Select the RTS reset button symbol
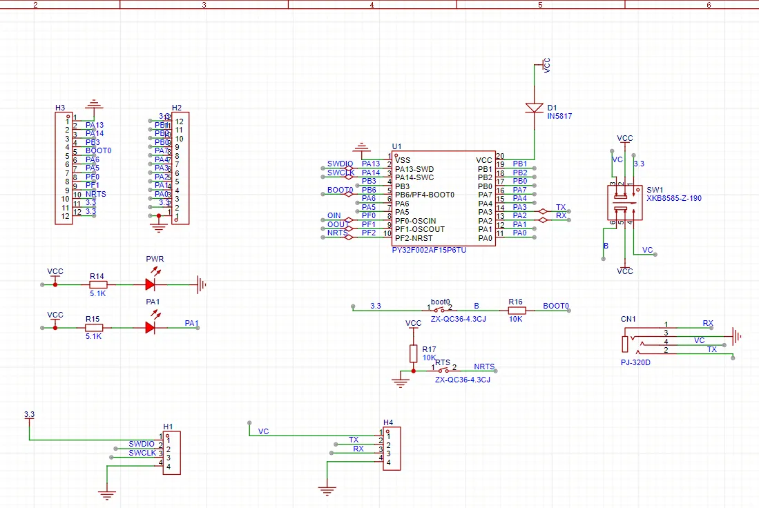The image size is (759, 508). coord(443,371)
